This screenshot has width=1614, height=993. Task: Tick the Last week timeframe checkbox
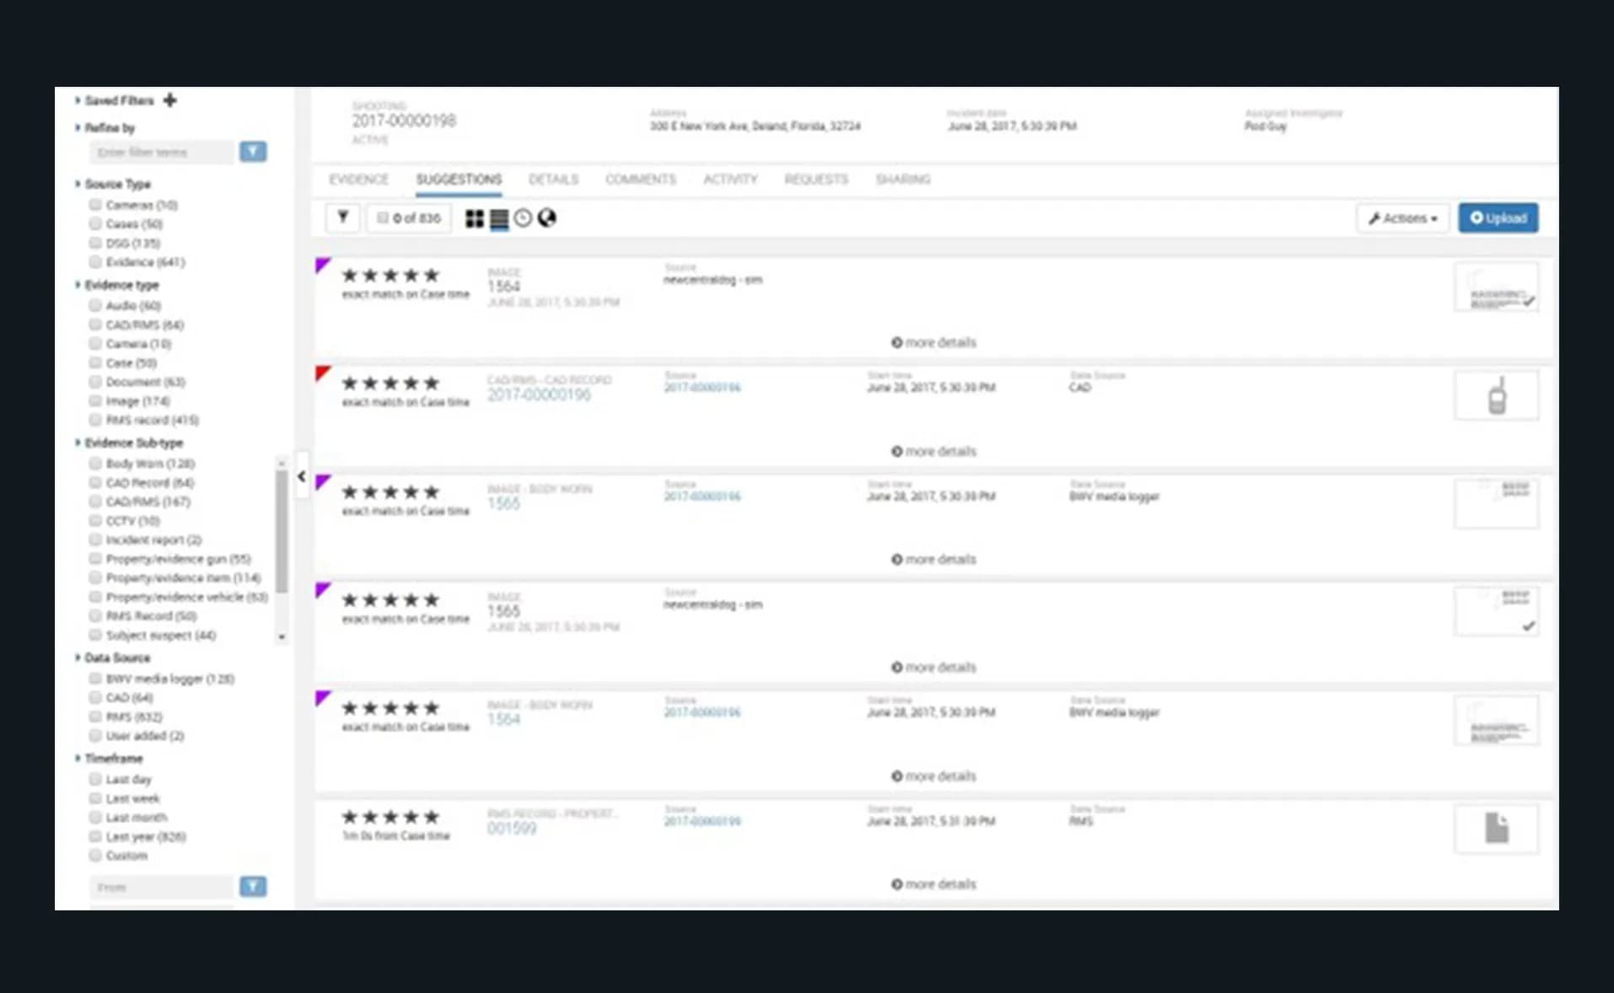(95, 798)
